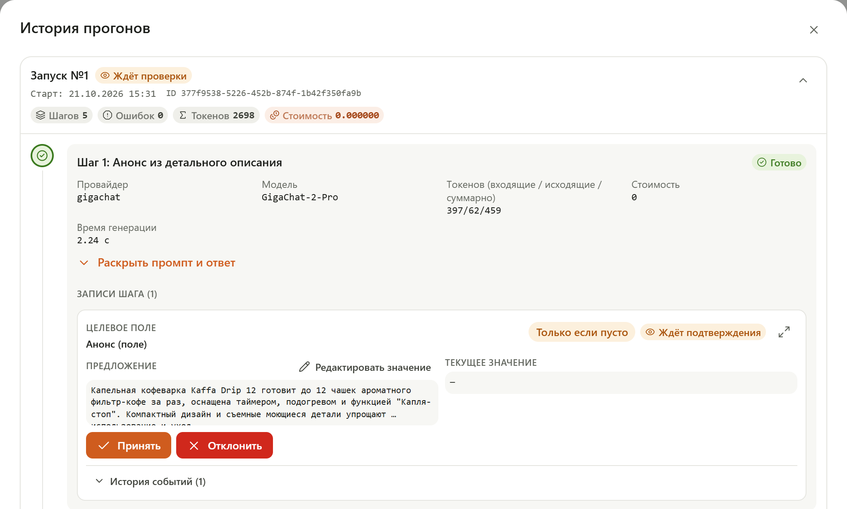Screen dimensions: 847x509
Task: Click the empty Текущее значение field
Action: point(621,382)
